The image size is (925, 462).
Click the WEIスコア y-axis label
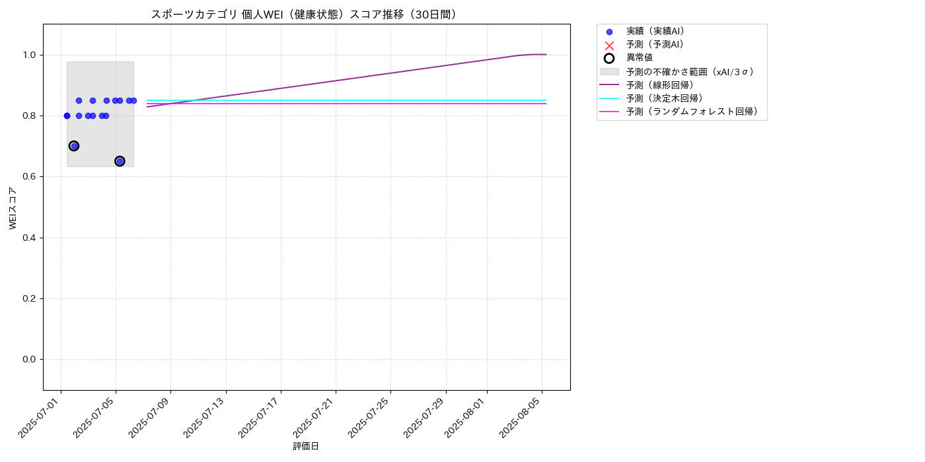[x=13, y=208]
